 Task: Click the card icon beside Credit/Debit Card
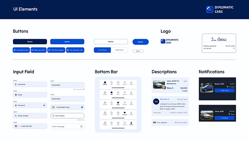pos(53,107)
